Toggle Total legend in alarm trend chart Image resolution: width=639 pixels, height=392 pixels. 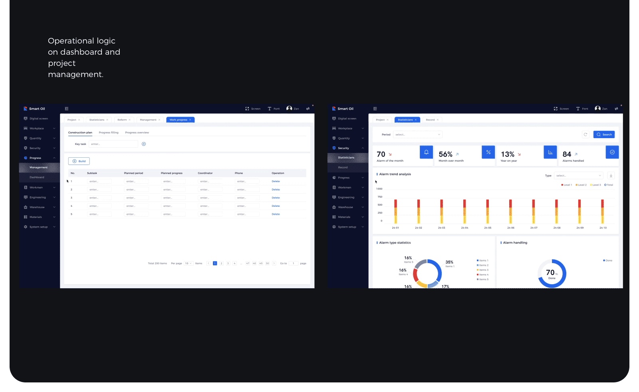(x=609, y=185)
